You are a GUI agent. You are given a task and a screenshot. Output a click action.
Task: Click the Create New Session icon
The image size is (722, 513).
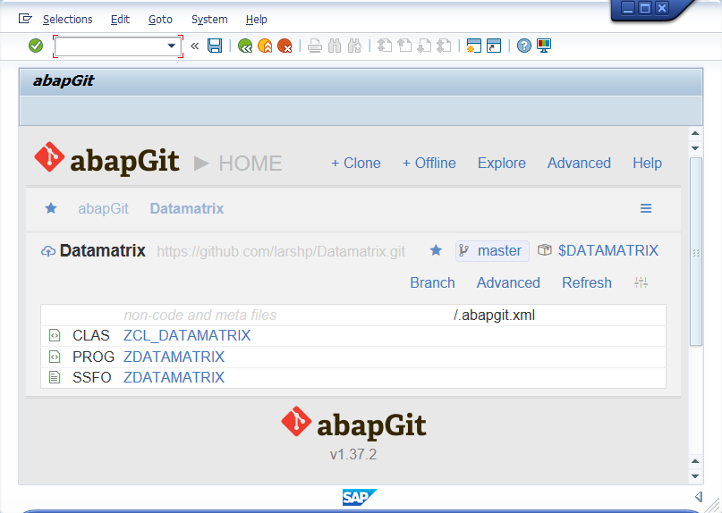click(x=474, y=46)
